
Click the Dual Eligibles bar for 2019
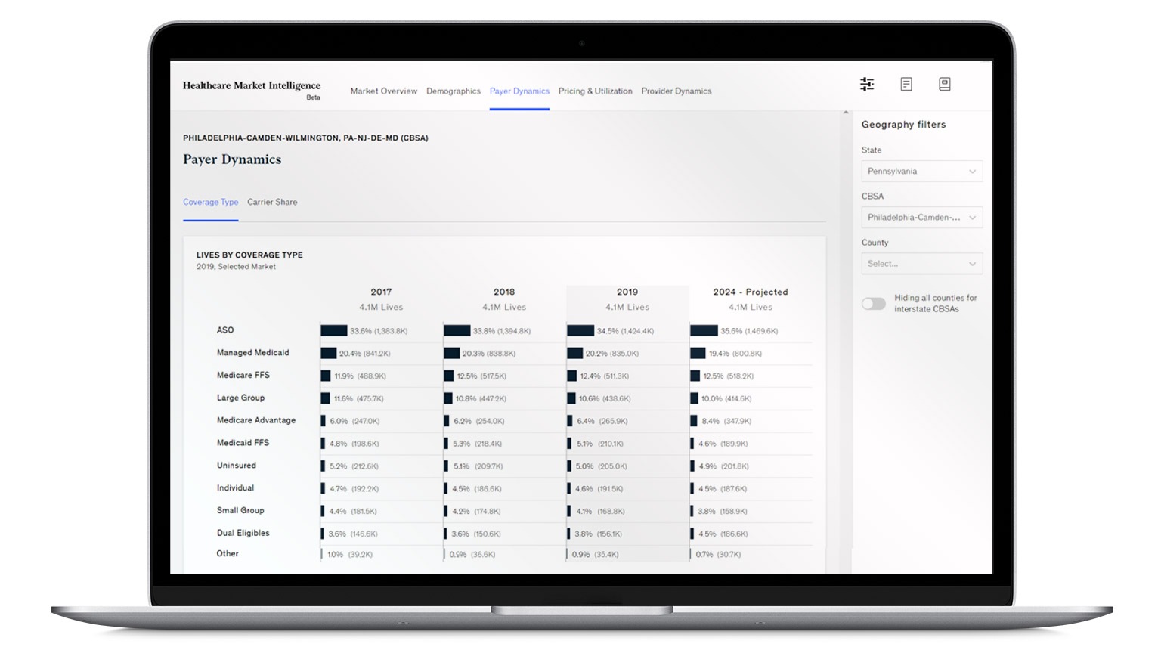pos(569,533)
